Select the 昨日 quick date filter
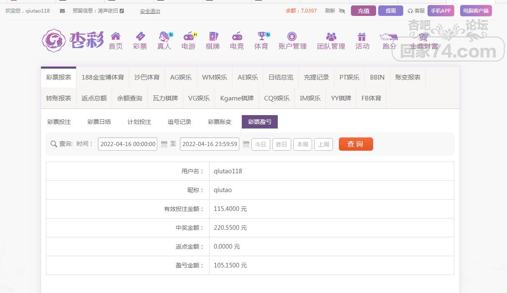507x293 pixels. pyautogui.click(x=282, y=144)
